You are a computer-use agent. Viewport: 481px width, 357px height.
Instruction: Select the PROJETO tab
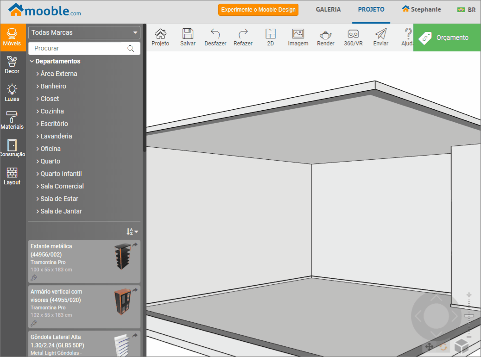pyautogui.click(x=371, y=10)
